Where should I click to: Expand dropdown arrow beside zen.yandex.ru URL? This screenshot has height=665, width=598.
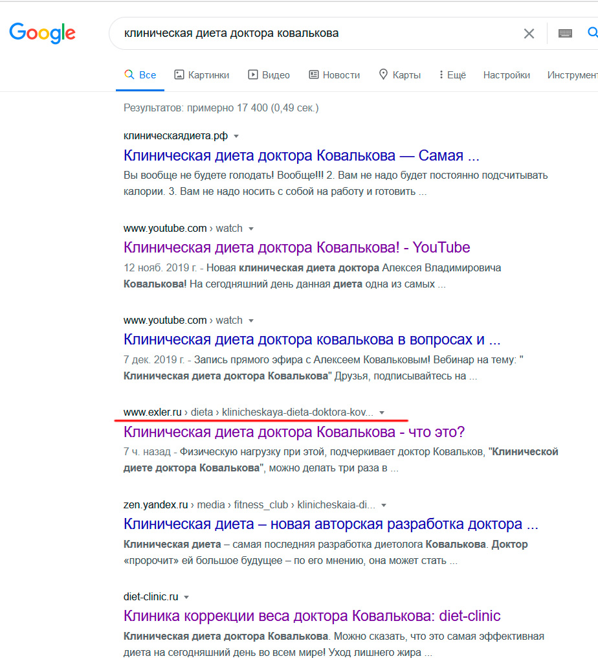(384, 505)
